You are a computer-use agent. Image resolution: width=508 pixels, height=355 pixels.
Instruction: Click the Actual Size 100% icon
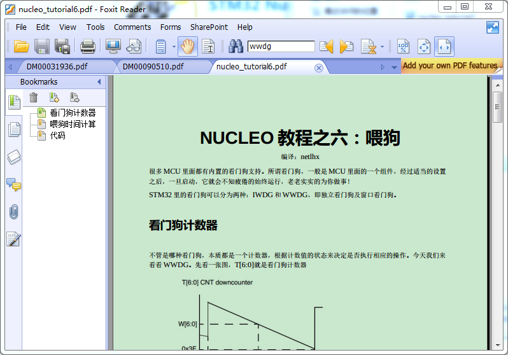(x=404, y=46)
